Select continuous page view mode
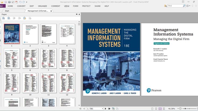The width and height of the screenshot is (198, 111). click(156, 109)
